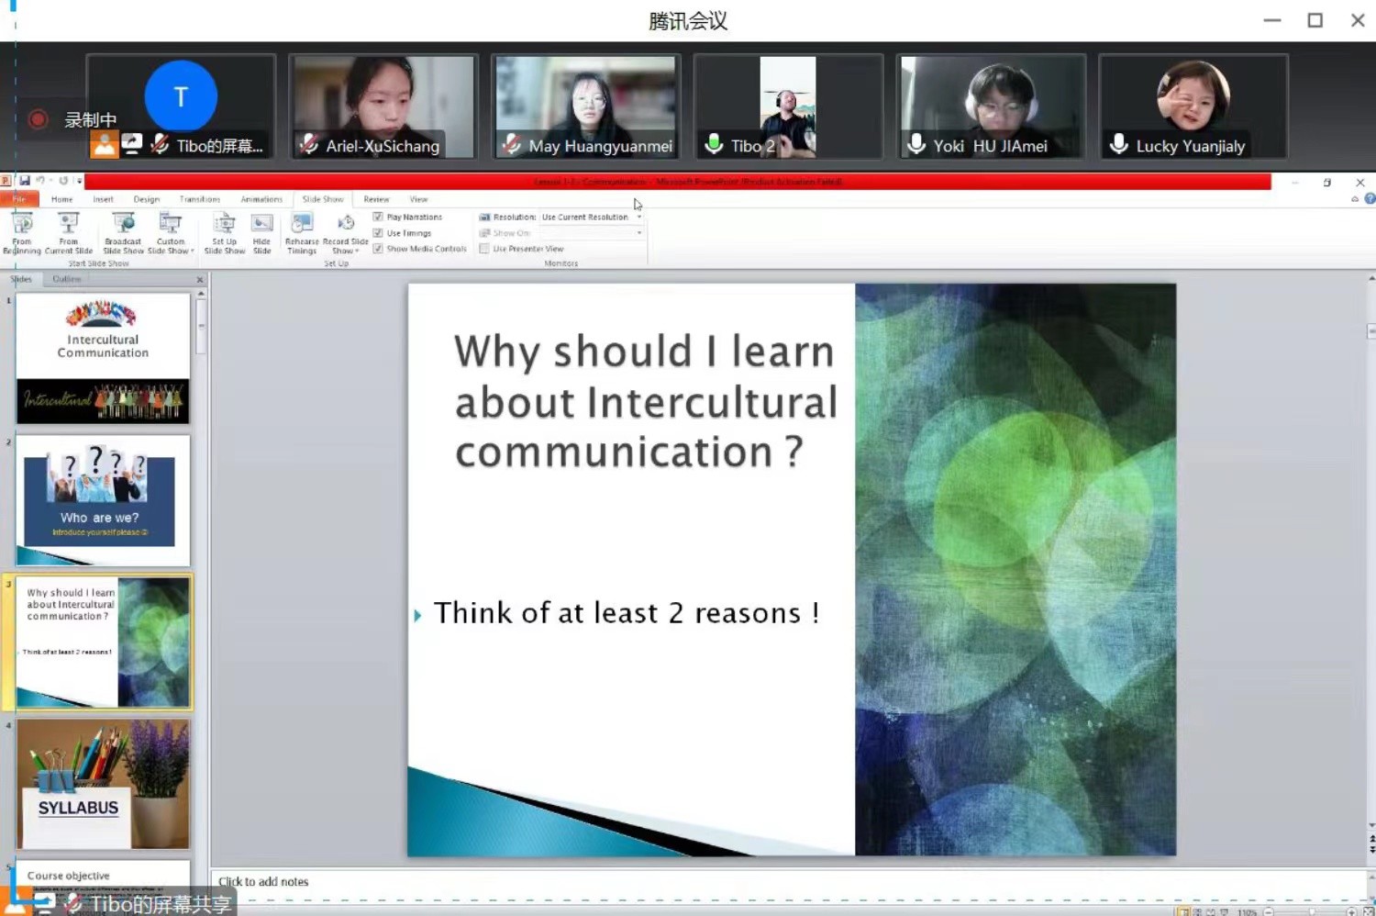Click the PowerPoint Help icon

[1370, 198]
